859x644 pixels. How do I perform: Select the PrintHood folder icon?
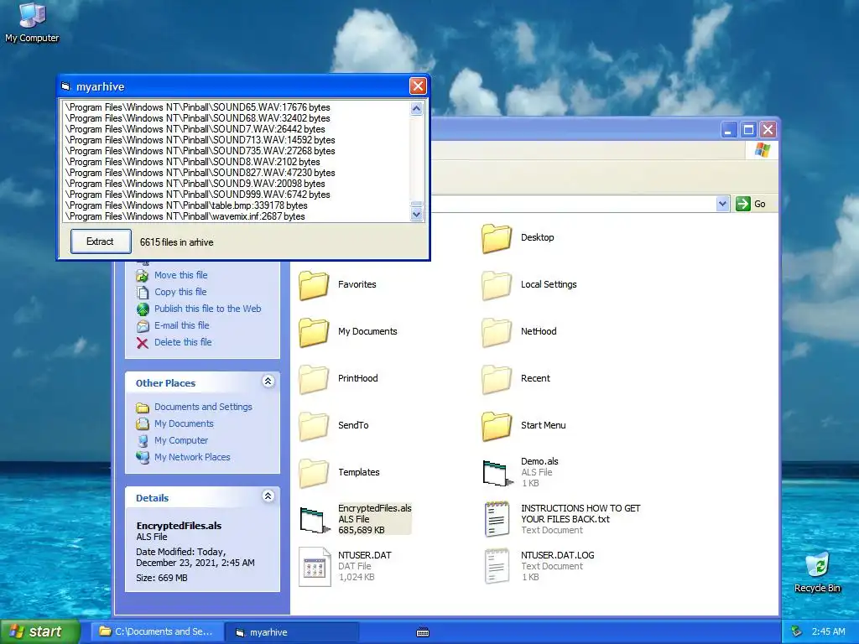pyautogui.click(x=314, y=379)
